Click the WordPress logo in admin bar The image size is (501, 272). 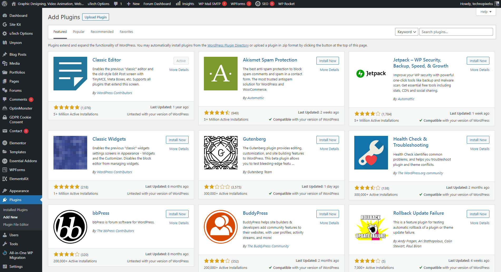(5, 4)
